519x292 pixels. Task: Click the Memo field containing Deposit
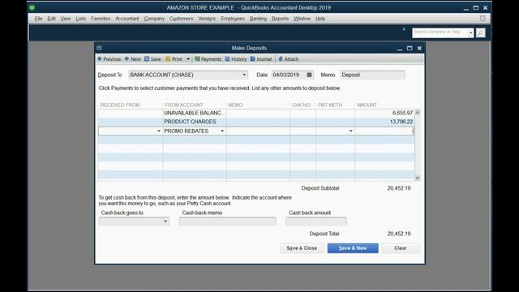tap(372, 75)
